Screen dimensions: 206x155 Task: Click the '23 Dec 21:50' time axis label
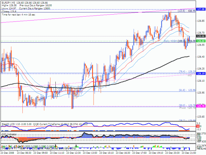pyautogui.click(x=189, y=153)
